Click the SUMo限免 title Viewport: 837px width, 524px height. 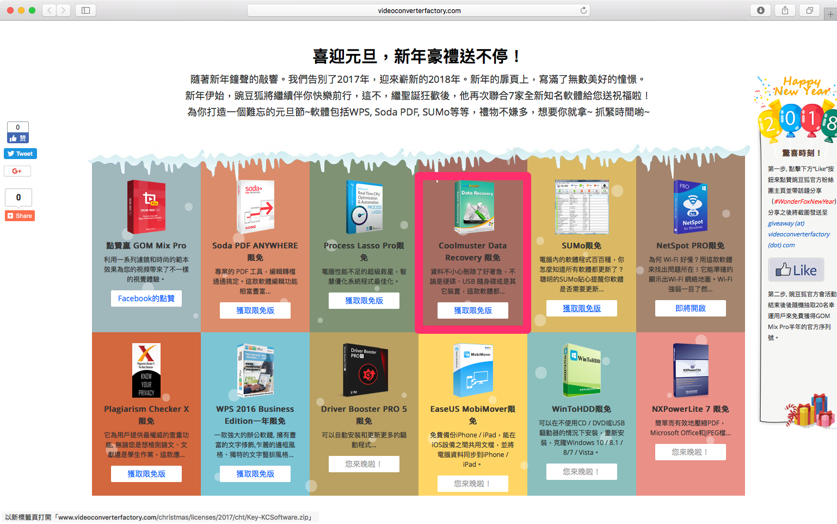point(582,246)
